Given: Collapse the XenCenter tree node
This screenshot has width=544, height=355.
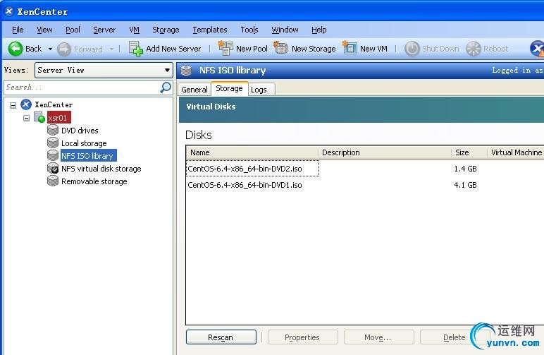Looking at the screenshot, I should (x=13, y=105).
